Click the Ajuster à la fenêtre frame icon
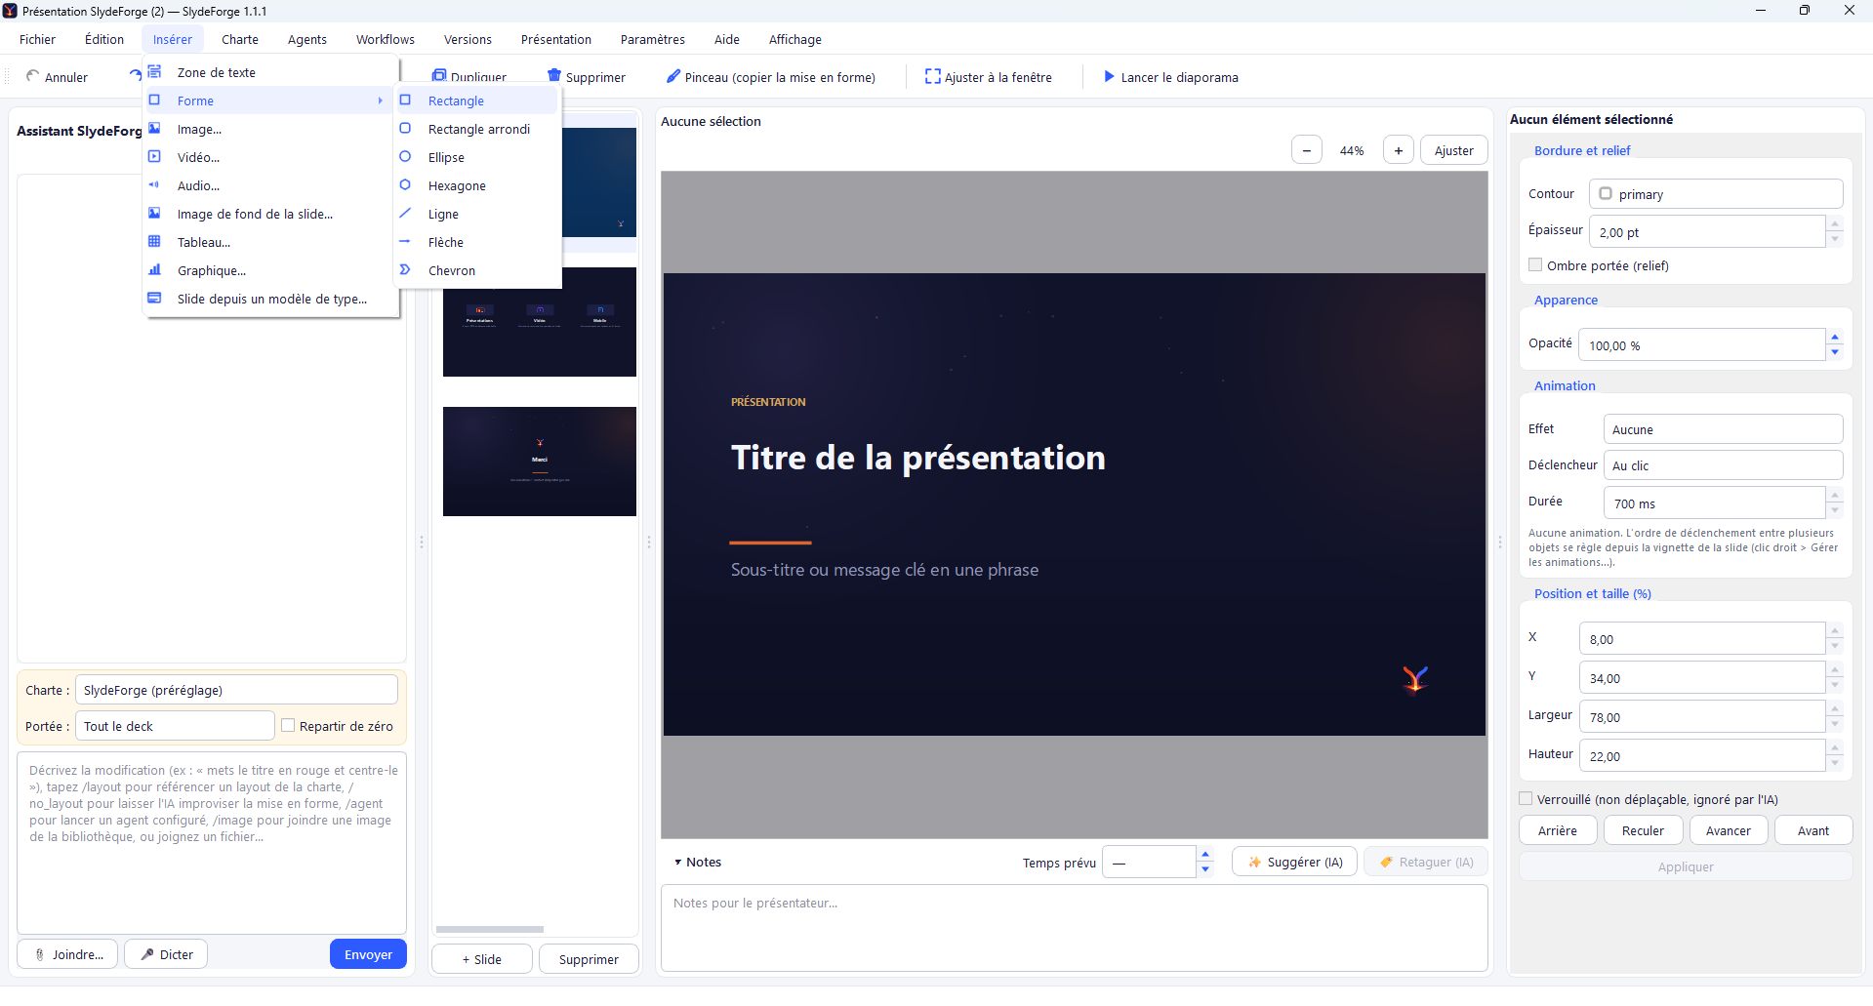 click(x=933, y=76)
